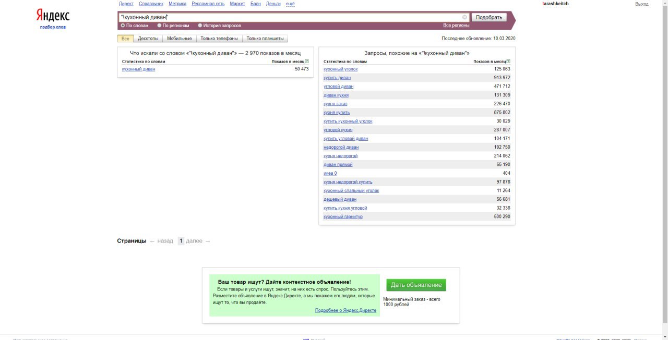This screenshot has height=340, width=668.
Task: Open Справочник in the top service bar
Action: tap(151, 4)
